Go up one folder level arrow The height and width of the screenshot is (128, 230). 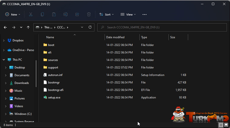[x=28, y=27]
